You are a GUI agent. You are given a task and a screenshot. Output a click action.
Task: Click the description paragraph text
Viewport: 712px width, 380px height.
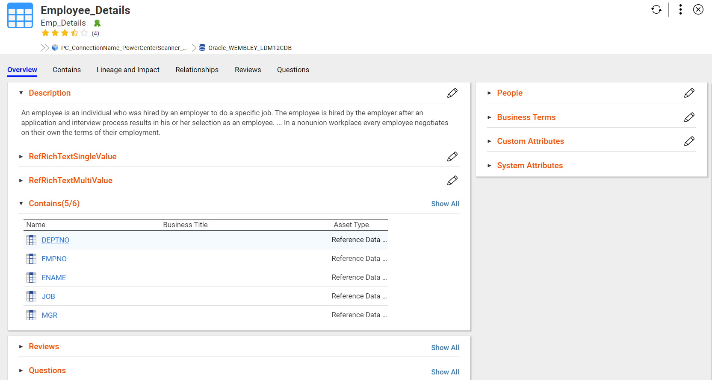(235, 123)
